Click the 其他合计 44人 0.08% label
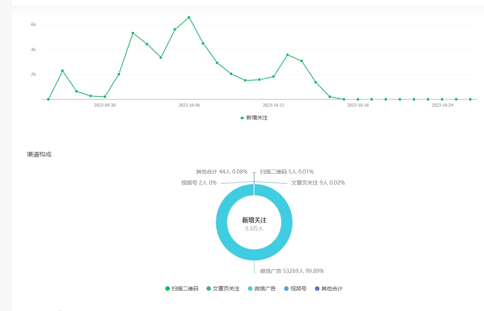484x311 pixels. click(x=222, y=172)
